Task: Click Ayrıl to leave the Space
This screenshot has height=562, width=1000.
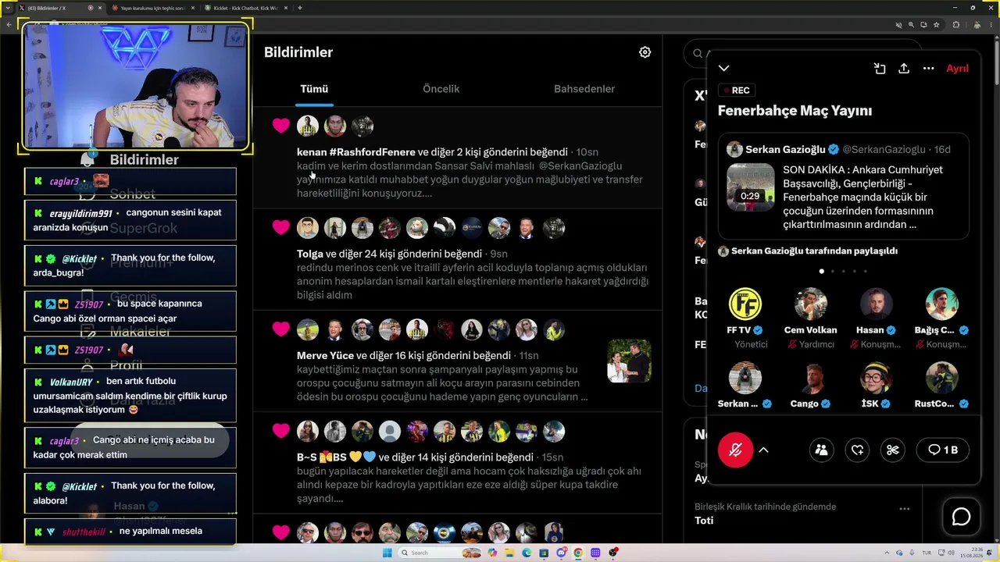Action: [957, 69]
